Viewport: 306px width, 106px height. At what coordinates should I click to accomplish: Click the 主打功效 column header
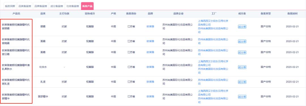click(x=64, y=14)
